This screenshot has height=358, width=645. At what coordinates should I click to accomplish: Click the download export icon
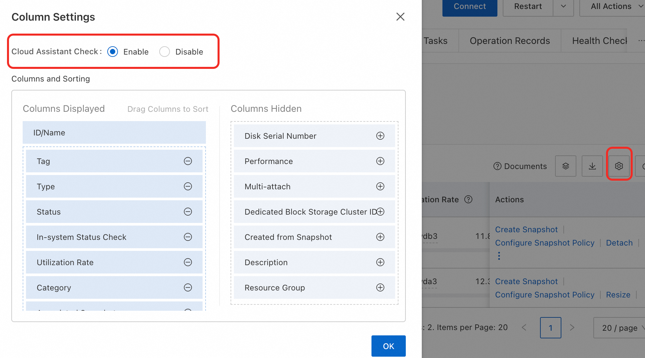click(x=592, y=166)
